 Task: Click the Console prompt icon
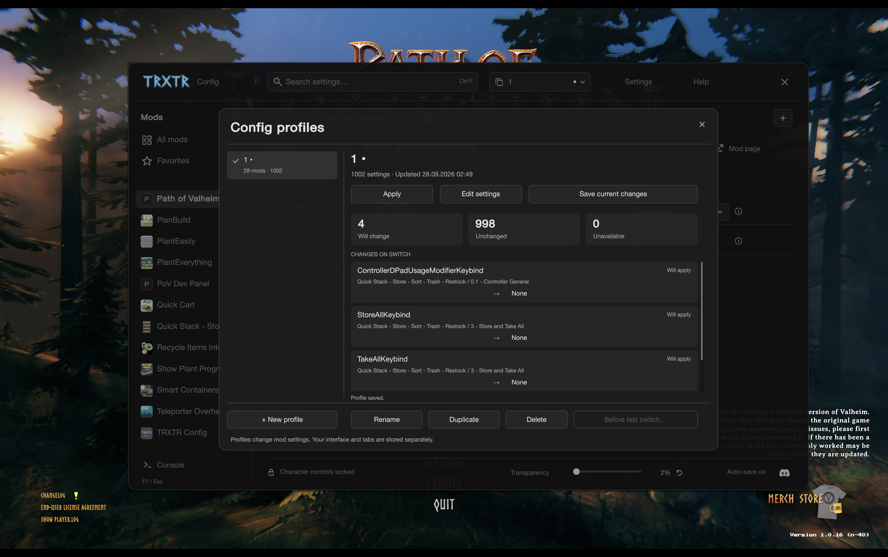pyautogui.click(x=147, y=465)
